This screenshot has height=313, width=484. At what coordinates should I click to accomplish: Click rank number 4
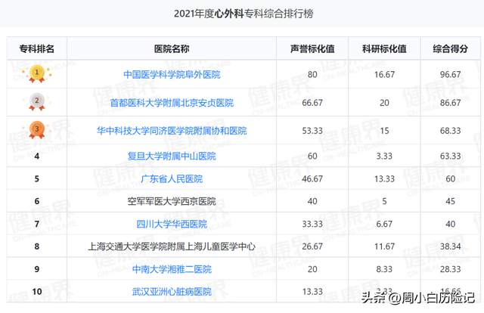37,156
